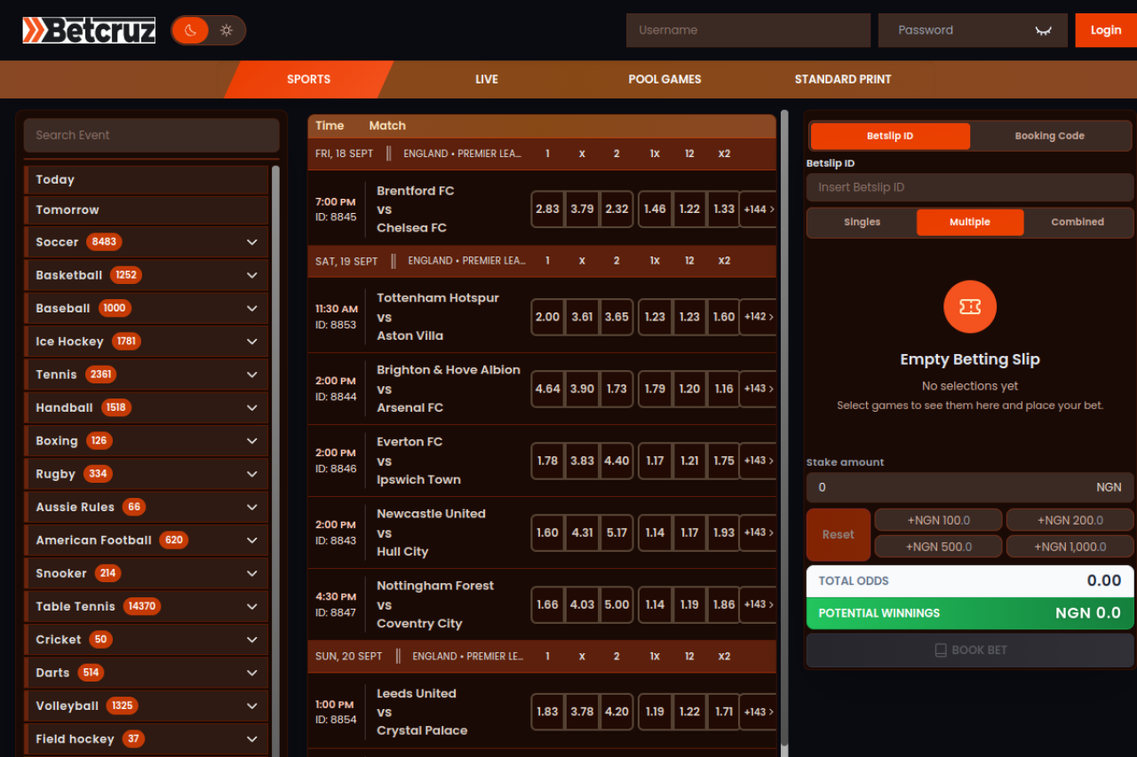The height and width of the screenshot is (757, 1137).
Task: Click the Username field
Action: tap(748, 30)
